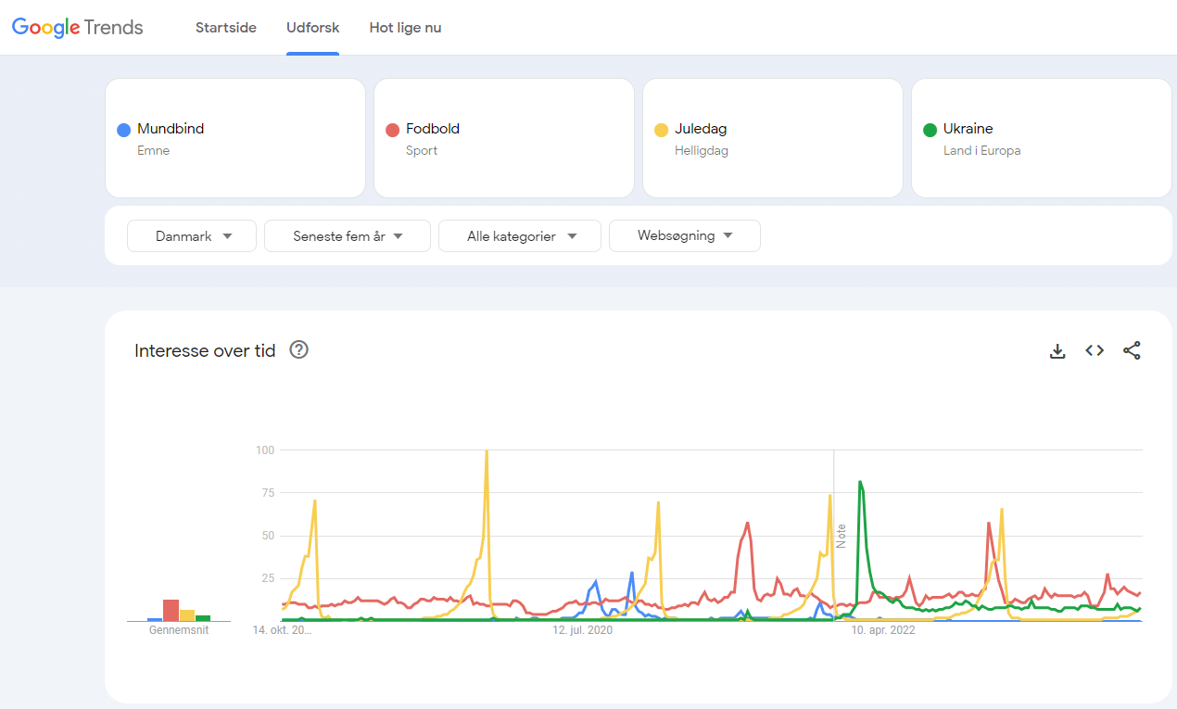The height and width of the screenshot is (709, 1177).
Task: Download the Interesse over tid chart data
Action: [x=1057, y=350]
